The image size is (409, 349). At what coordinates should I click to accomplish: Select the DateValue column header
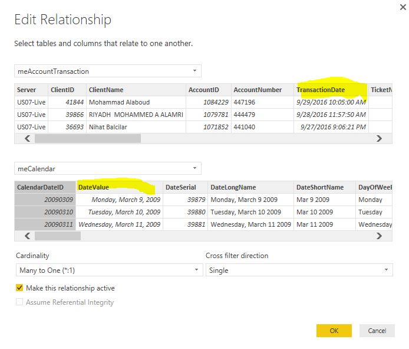119,187
